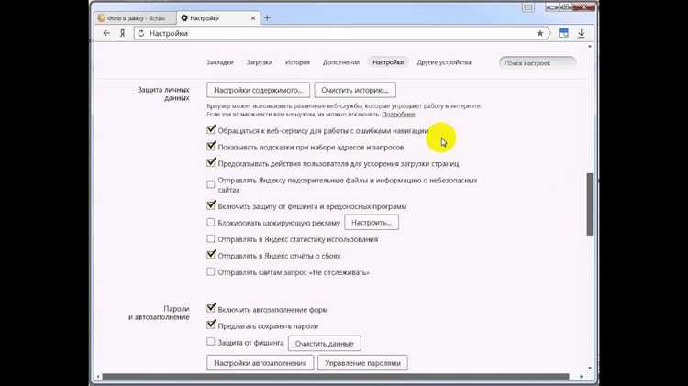
Task: Disable 'Предлагать сохранять пароли' checkbox
Action: coord(211,325)
